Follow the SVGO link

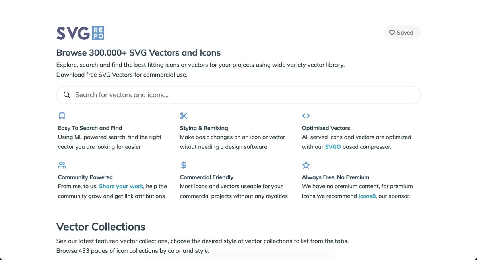[333, 147]
